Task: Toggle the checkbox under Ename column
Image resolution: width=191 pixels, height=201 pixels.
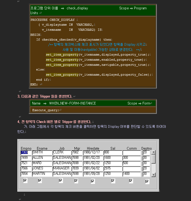Action: coord(40,180)
